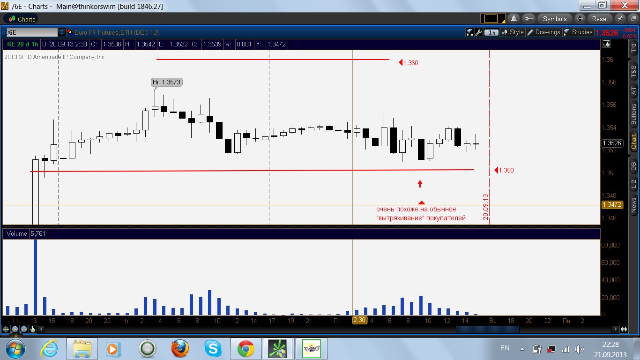The image size is (640, 360).
Task: Click the quick study flask icon
Action: pos(469,32)
